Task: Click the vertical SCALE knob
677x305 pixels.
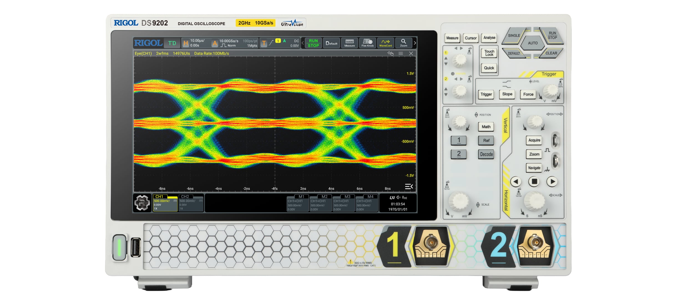Action: [x=459, y=202]
